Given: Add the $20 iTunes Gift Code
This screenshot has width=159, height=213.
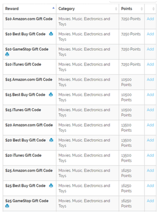Looking at the screenshot, I should coord(150,155).
